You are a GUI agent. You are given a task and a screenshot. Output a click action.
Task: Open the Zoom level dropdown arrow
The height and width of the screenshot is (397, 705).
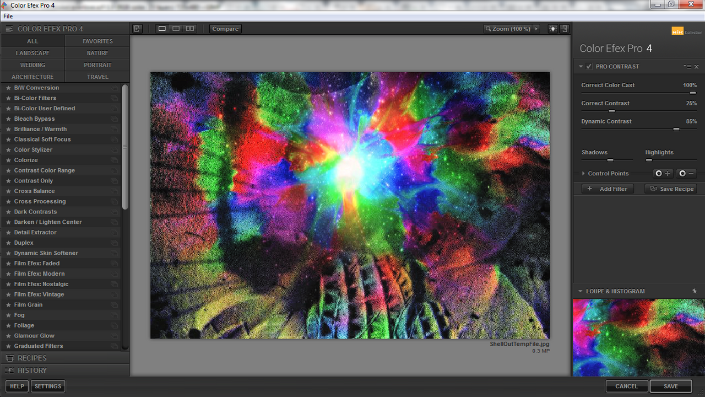coord(536,29)
